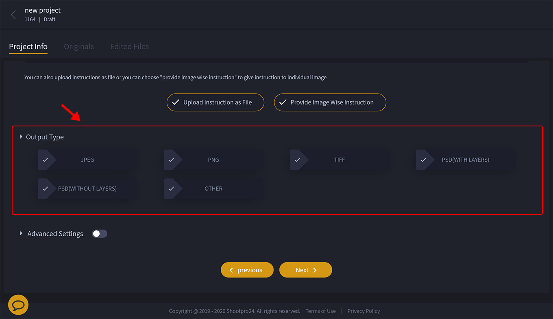Screen dimensions: 553x319
Task: Click checkmark icon on Upload Instruction as File
Action: [176, 102]
